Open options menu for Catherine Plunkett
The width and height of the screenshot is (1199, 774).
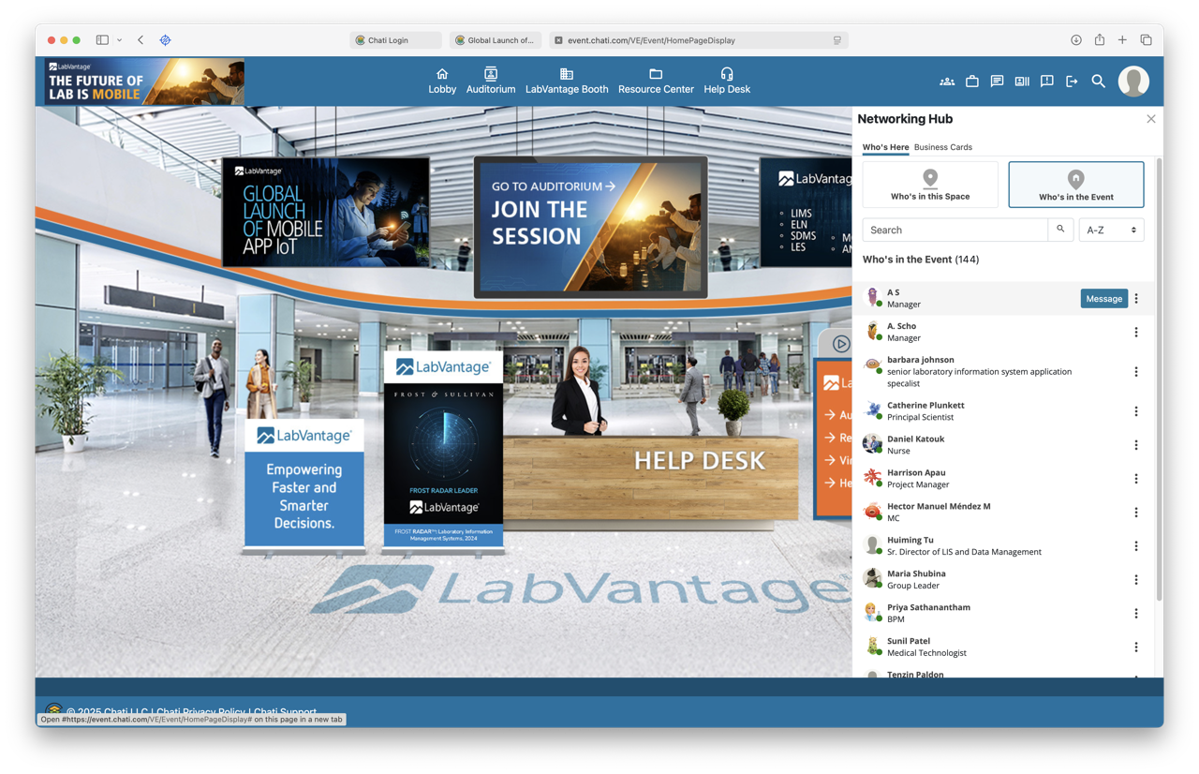[1136, 411]
